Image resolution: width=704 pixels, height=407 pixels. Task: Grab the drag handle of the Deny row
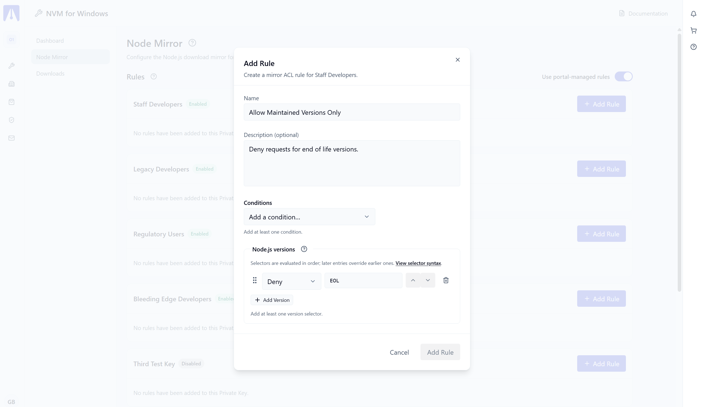pos(254,280)
